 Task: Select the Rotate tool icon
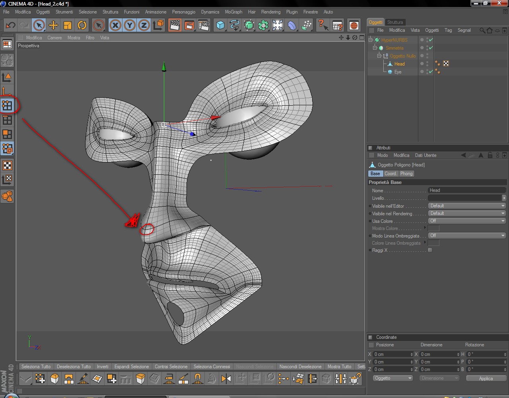tap(82, 25)
